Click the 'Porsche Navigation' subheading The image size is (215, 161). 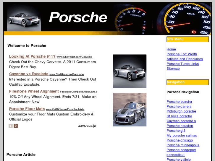pos(183,92)
